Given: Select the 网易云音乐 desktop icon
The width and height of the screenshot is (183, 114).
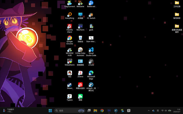Looking at the screenshot, I should coord(80,86).
